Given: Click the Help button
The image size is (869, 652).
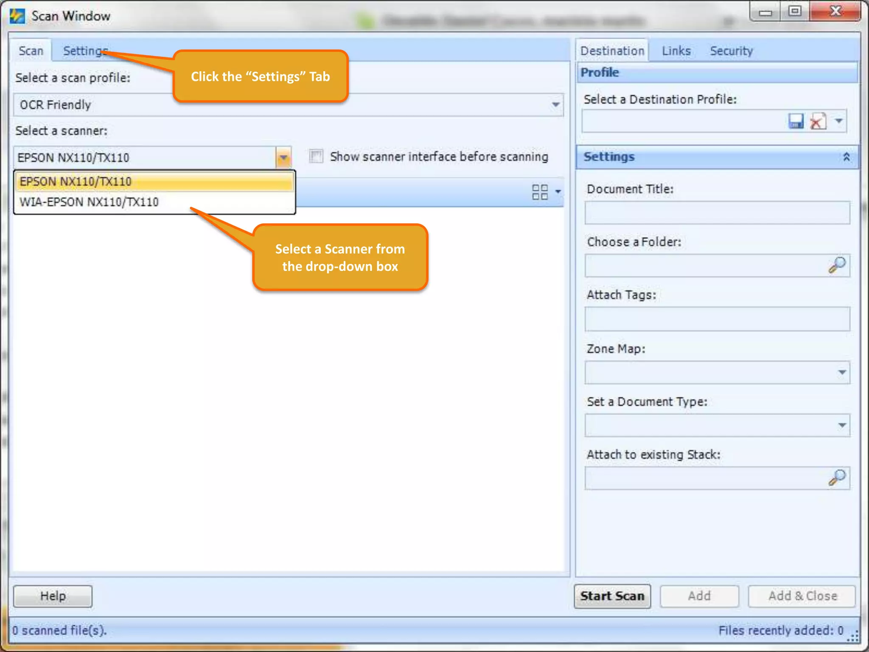Looking at the screenshot, I should point(53,596).
